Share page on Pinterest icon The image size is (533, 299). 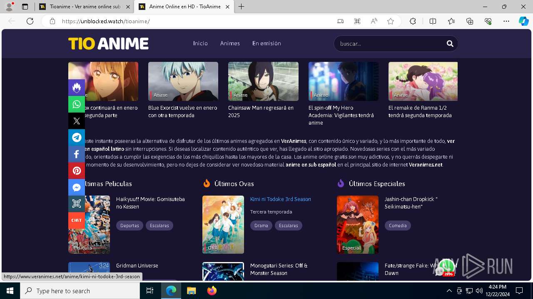tap(77, 171)
